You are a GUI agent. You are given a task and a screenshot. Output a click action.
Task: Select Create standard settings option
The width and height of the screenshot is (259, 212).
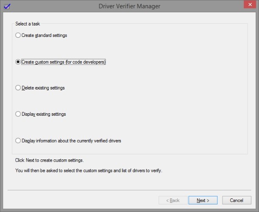click(x=41, y=35)
